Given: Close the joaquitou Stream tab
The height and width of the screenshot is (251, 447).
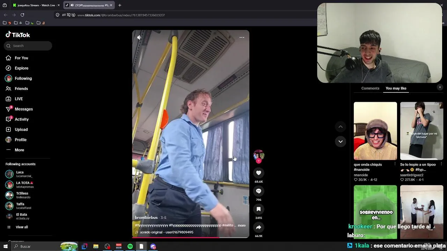Looking at the screenshot, I should click(x=59, y=5).
